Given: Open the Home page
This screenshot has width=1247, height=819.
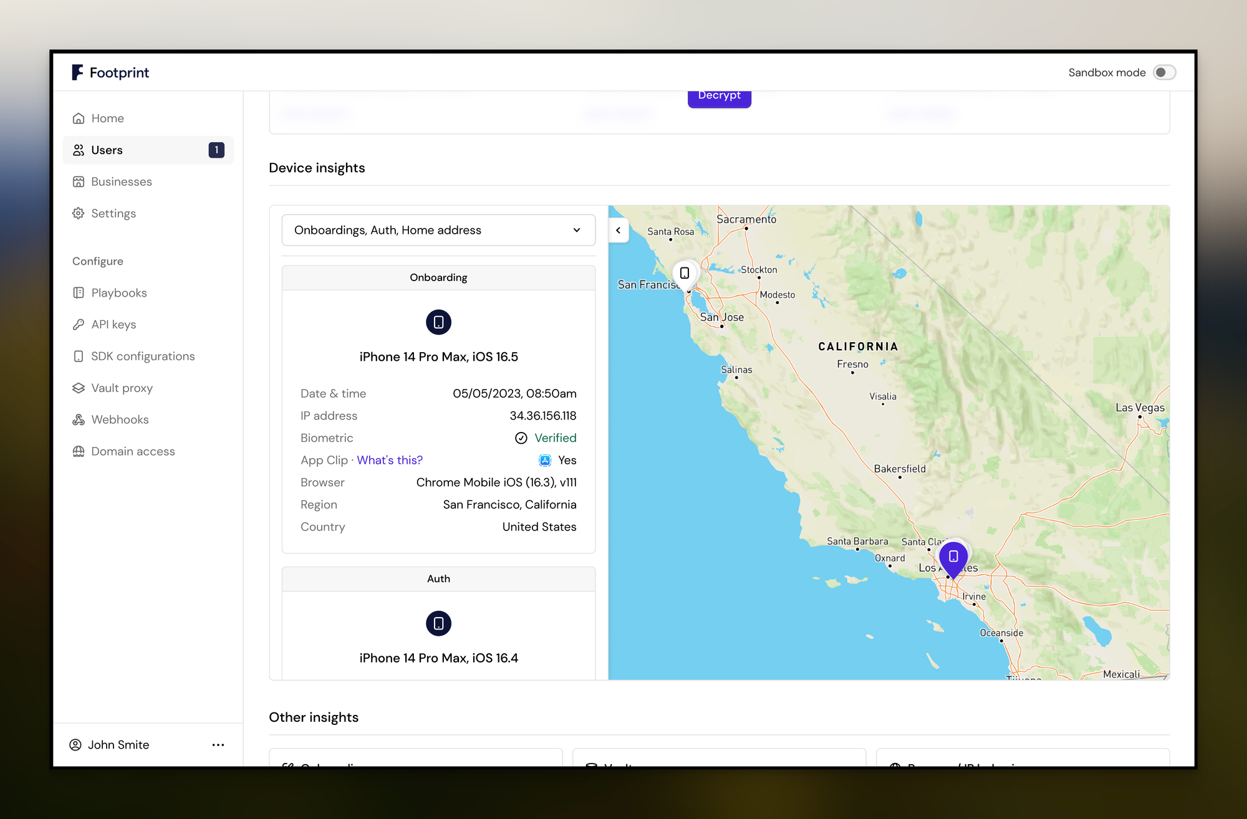Looking at the screenshot, I should tap(107, 118).
